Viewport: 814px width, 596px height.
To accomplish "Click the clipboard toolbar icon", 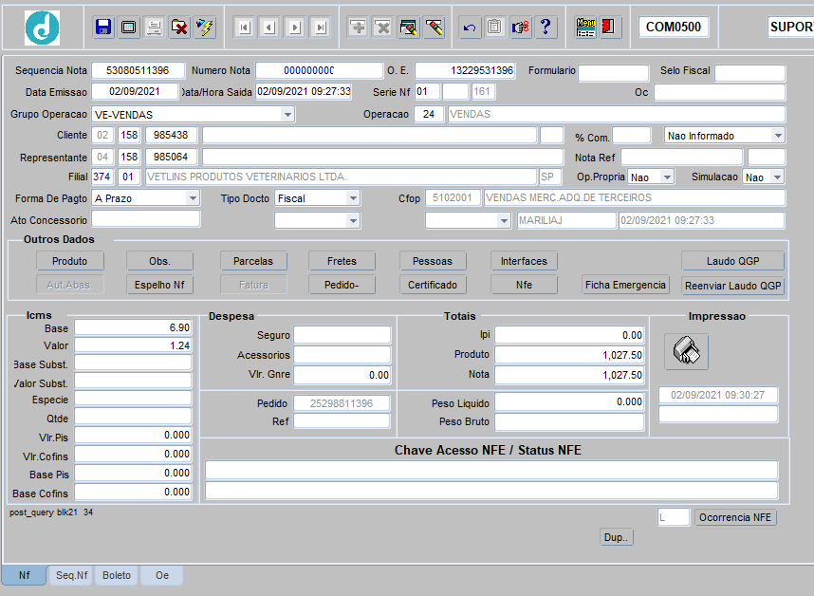I will tap(494, 27).
